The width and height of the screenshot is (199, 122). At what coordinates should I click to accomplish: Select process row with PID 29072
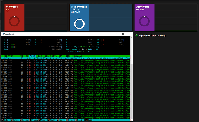(x=66, y=118)
